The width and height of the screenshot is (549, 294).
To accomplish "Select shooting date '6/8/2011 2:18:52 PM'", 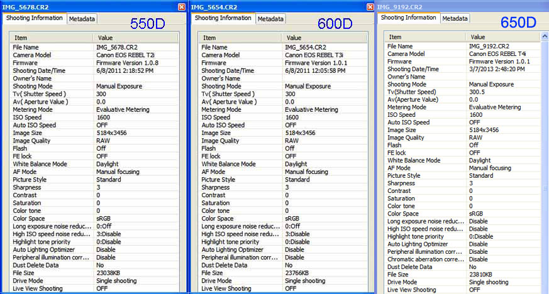I will [x=125, y=70].
